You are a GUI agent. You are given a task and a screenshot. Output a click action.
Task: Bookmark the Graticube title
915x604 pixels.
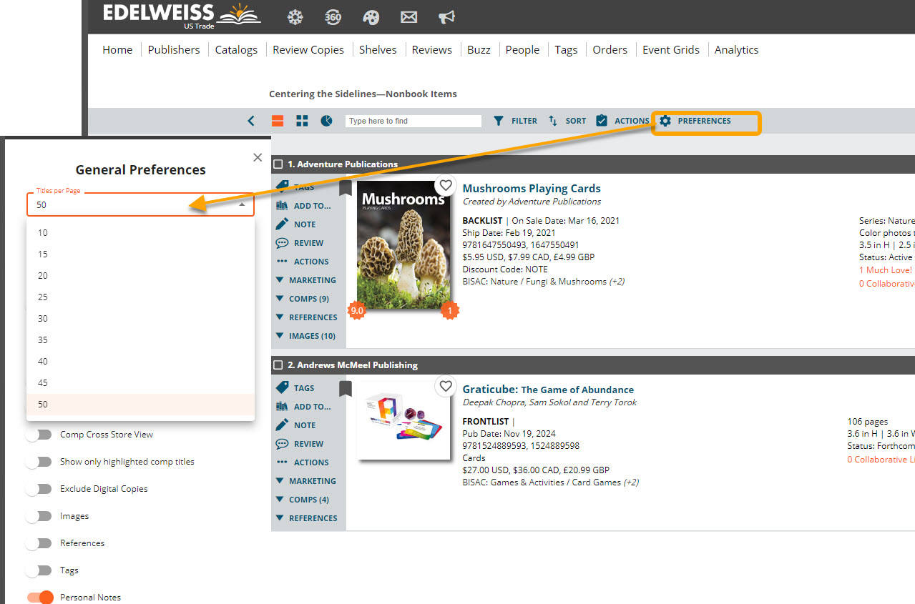tap(345, 388)
